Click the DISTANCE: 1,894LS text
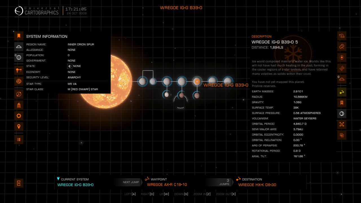361x203 pixels. [x=267, y=48]
